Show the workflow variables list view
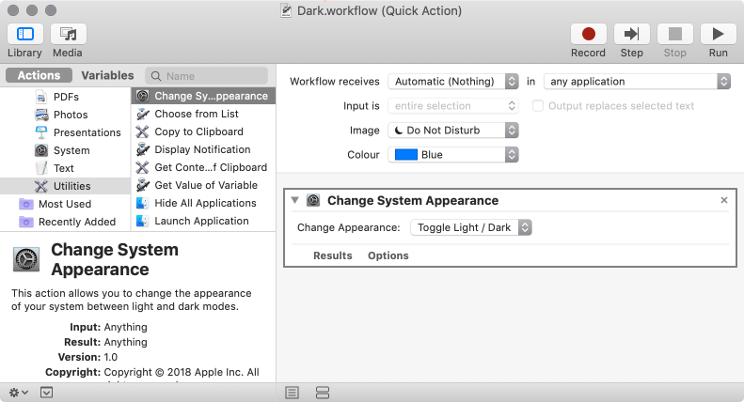Viewport: 744px width, 402px height. point(323,393)
